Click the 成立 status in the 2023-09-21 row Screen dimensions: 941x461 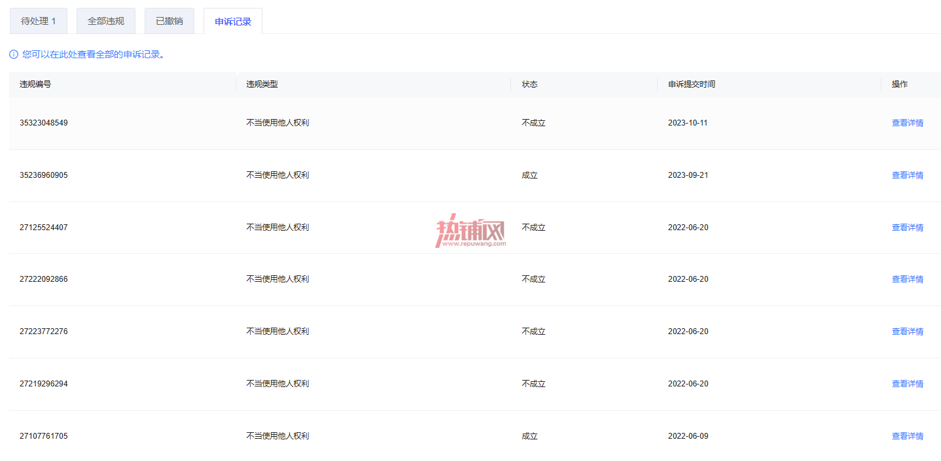coord(529,175)
